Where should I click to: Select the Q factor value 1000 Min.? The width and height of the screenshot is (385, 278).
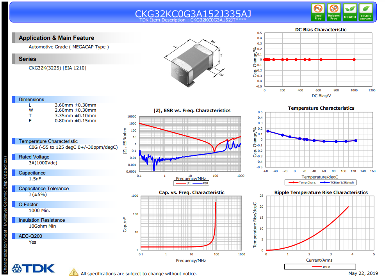pyautogui.click(x=39, y=210)
